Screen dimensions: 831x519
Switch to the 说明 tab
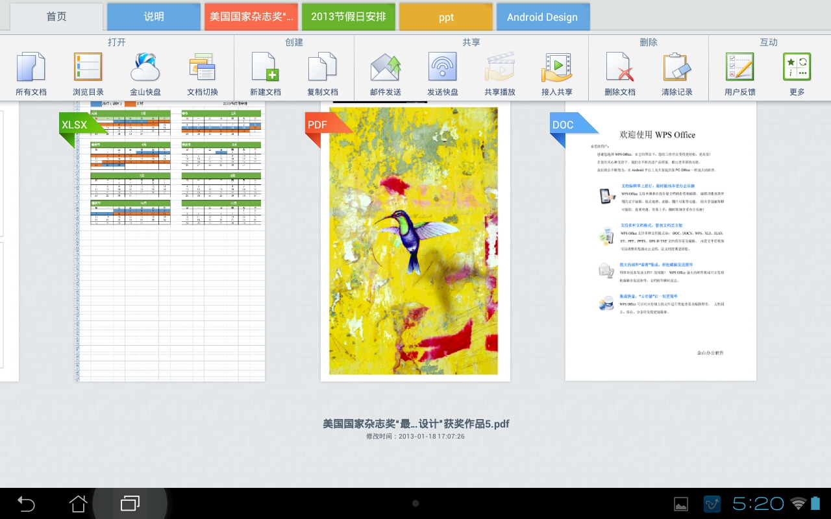[154, 17]
